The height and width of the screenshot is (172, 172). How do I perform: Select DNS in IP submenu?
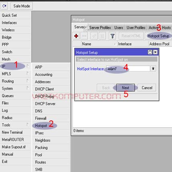click(51, 111)
